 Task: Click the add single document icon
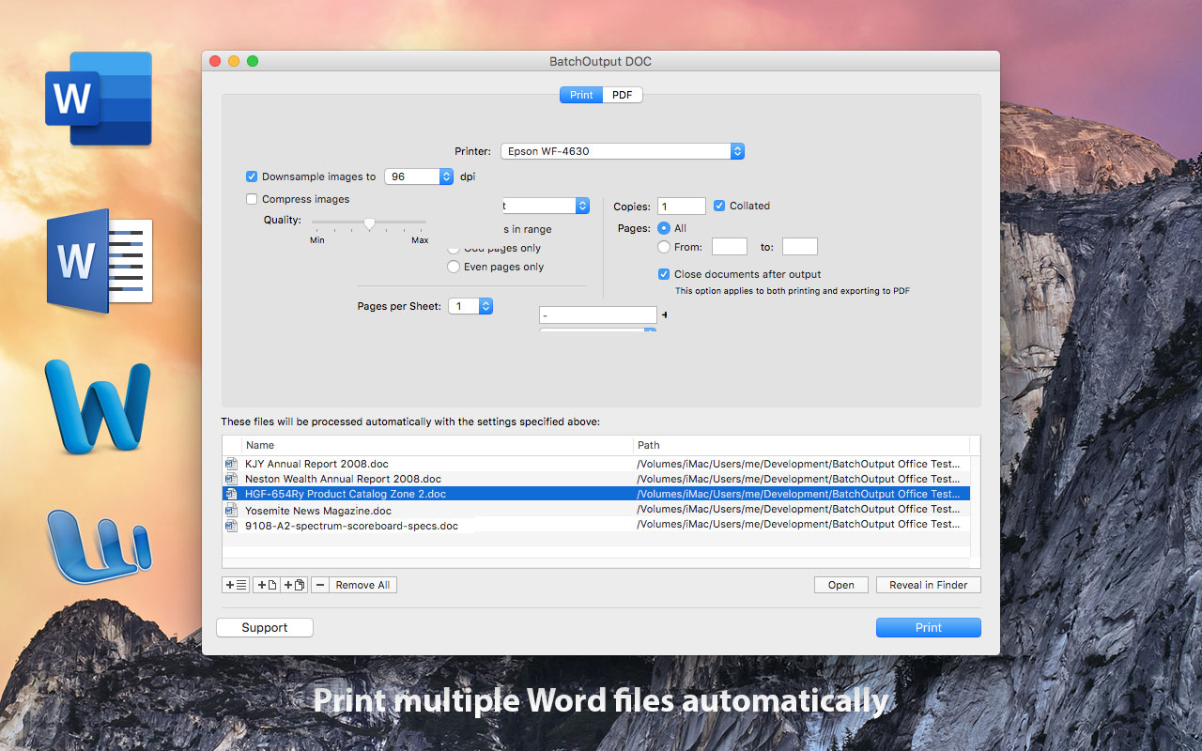266,585
